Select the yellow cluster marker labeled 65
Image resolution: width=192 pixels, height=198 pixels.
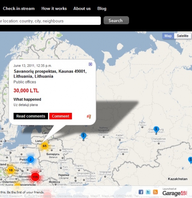(x=44, y=146)
